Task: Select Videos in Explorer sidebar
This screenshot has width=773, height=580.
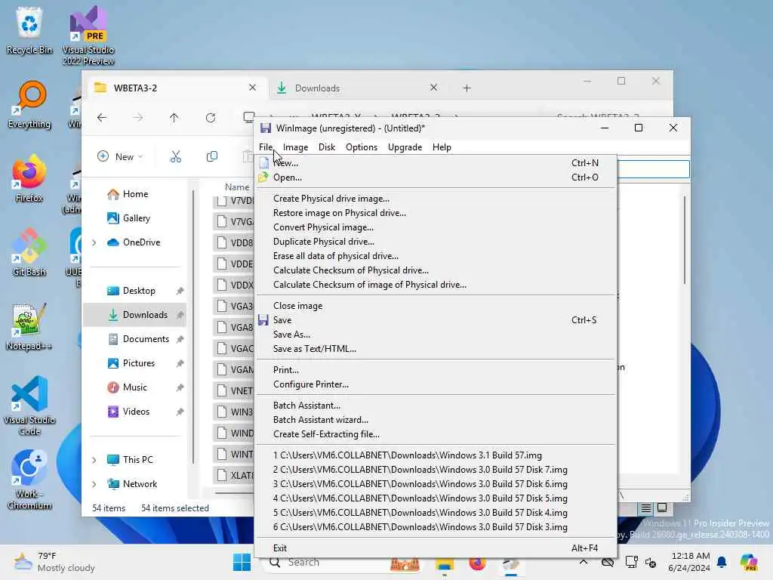Action: [x=136, y=412]
